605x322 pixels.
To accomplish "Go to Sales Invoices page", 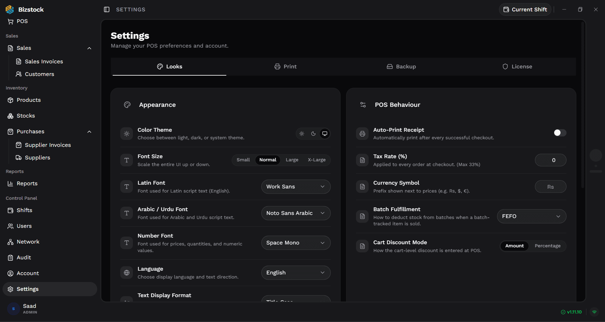I will click(44, 61).
